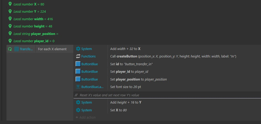Click the Functions arrows icon

coord(78,56)
